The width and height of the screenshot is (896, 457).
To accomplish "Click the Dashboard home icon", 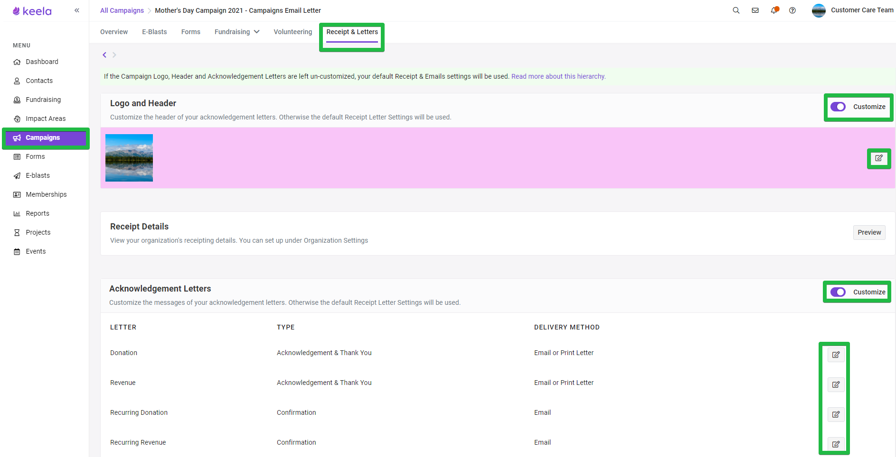I will (17, 62).
